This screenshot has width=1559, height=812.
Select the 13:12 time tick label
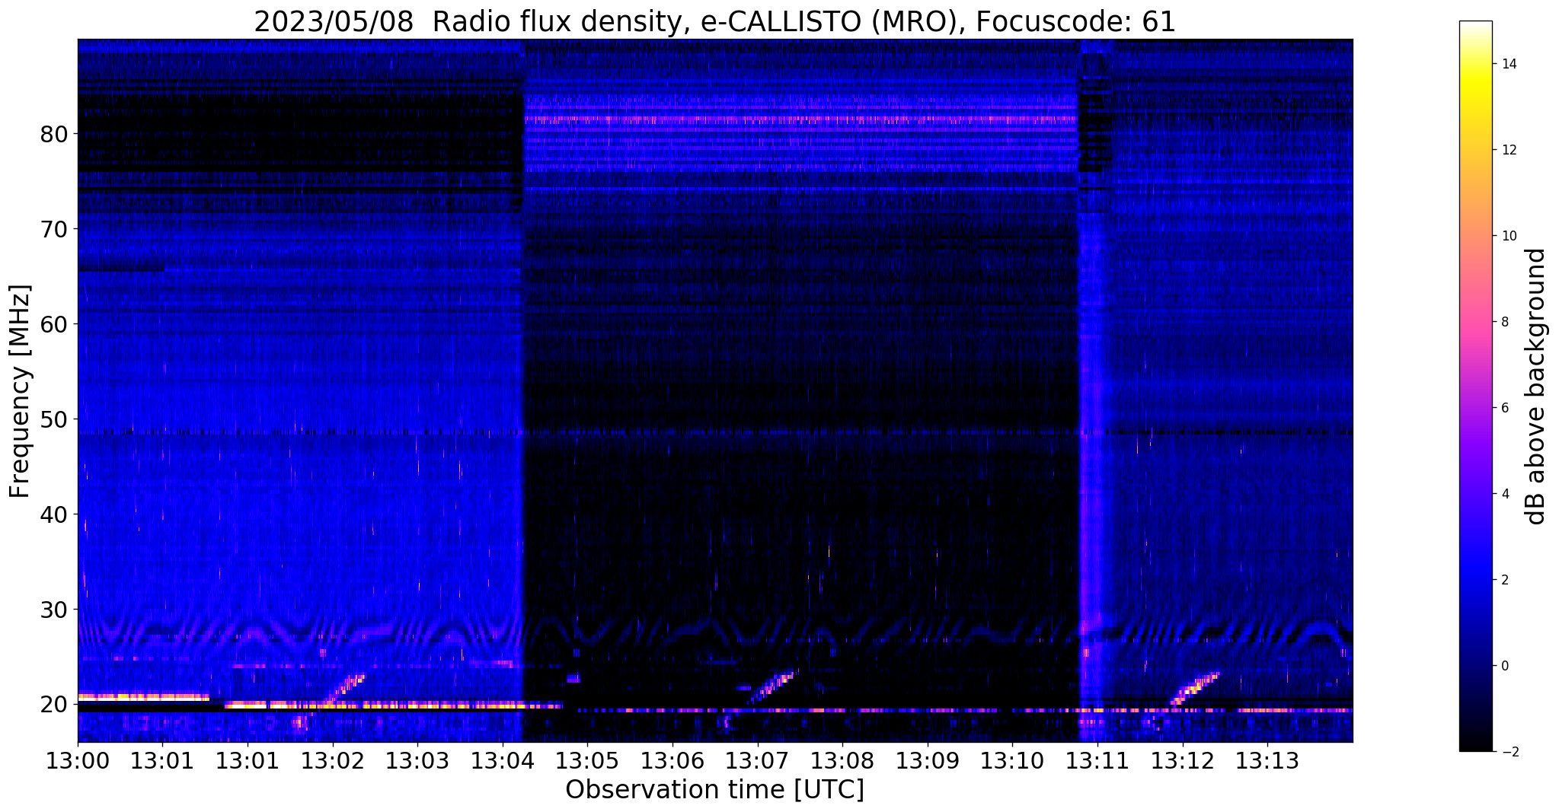[x=1183, y=760]
